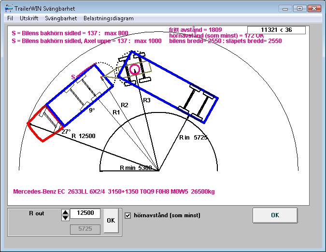326x252 pixels.
Task: Click the 'R 12500' radius label
Action: tap(84, 136)
